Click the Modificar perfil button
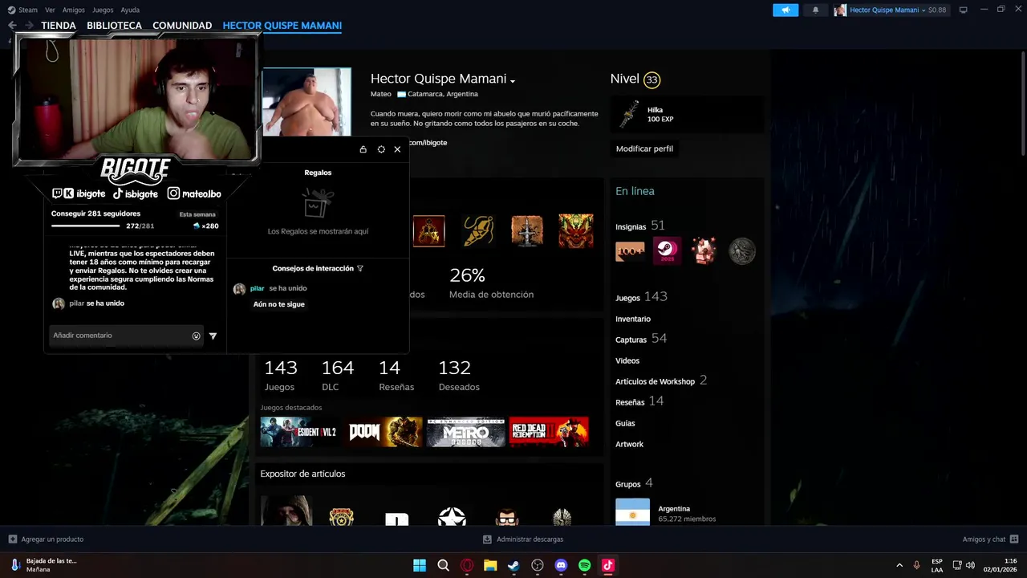This screenshot has width=1027, height=578. (x=644, y=149)
